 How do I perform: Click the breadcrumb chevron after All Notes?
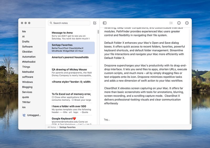coord(58,127)
